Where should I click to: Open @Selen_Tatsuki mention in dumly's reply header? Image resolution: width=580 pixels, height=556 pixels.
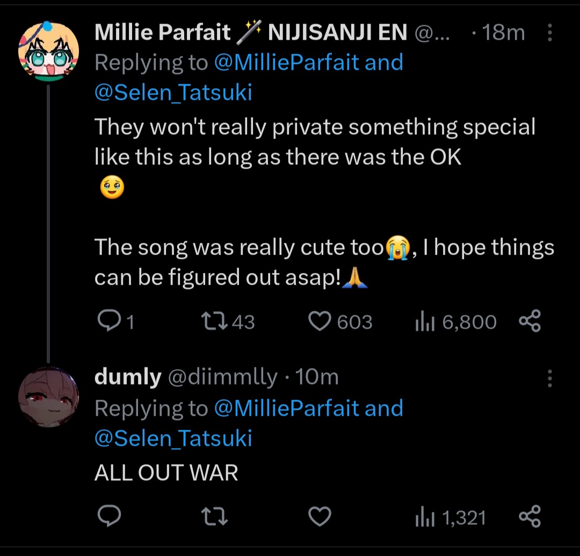tap(173, 438)
